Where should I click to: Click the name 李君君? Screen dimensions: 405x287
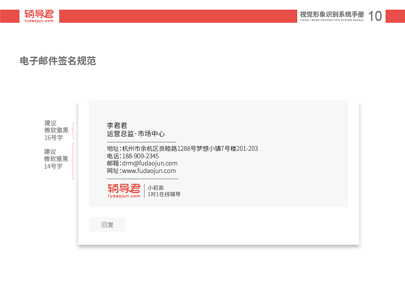pos(117,126)
